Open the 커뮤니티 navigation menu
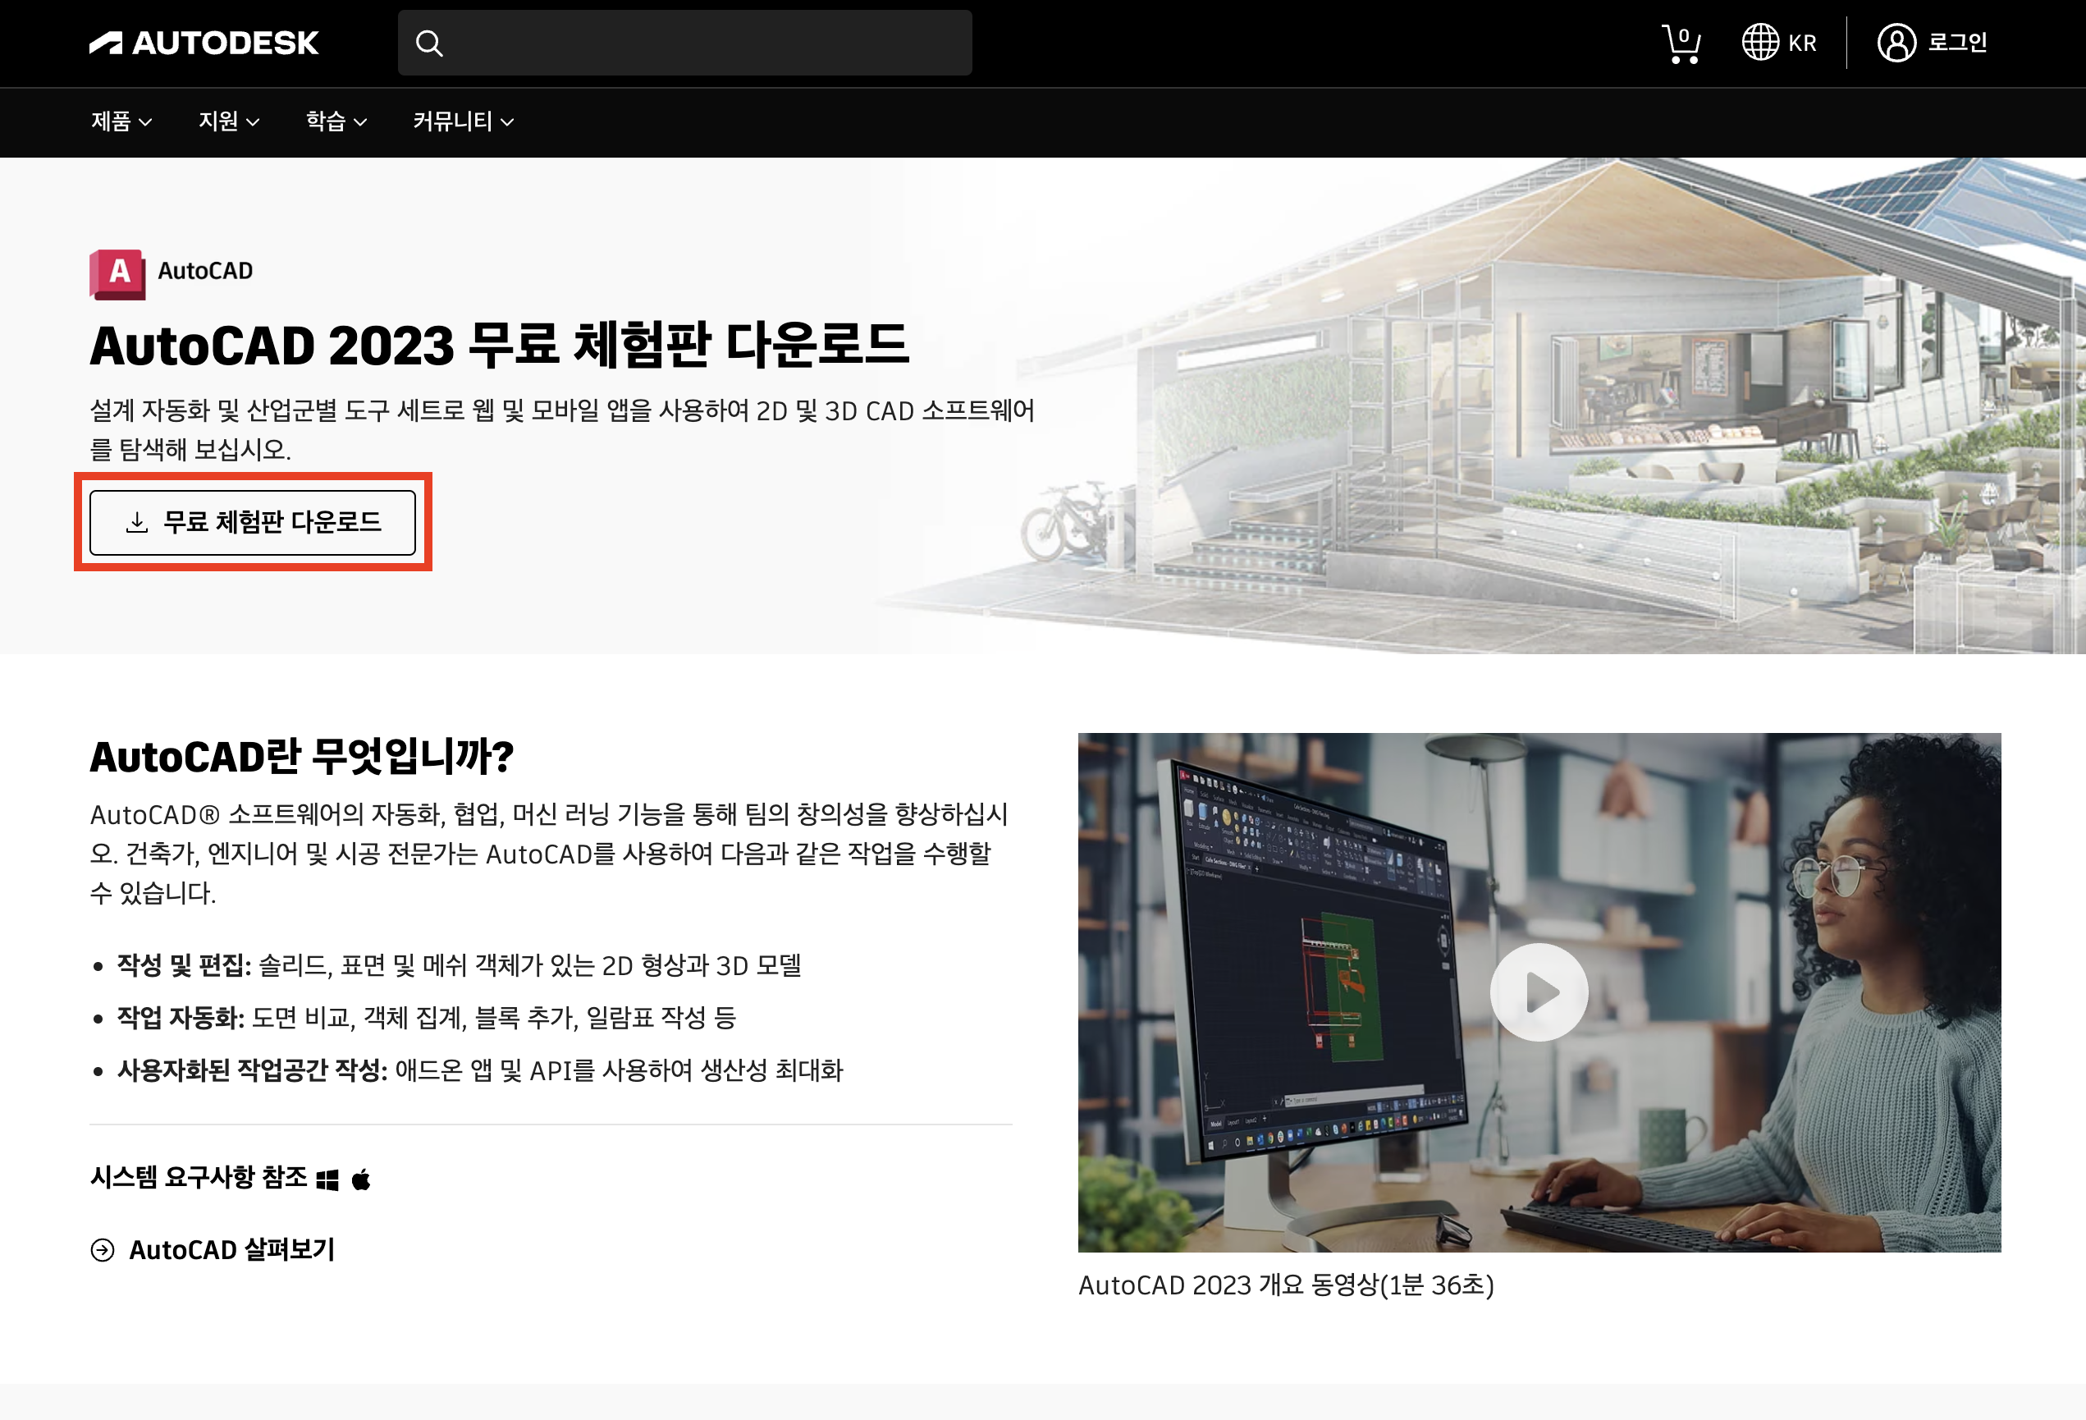Screen dimensions: 2086x1420 (x=463, y=121)
